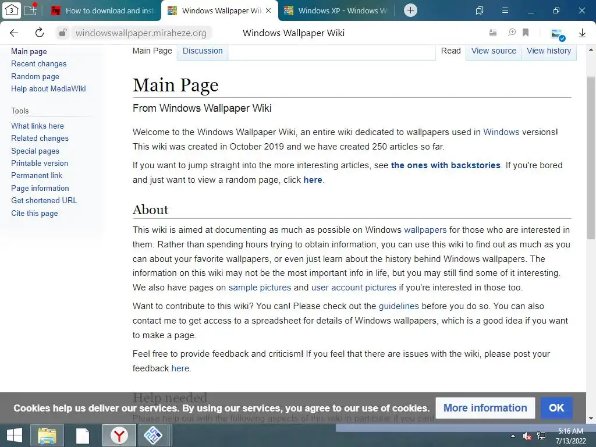596x447 pixels.
Task: Open 'What links here' tool link
Action: (37, 126)
